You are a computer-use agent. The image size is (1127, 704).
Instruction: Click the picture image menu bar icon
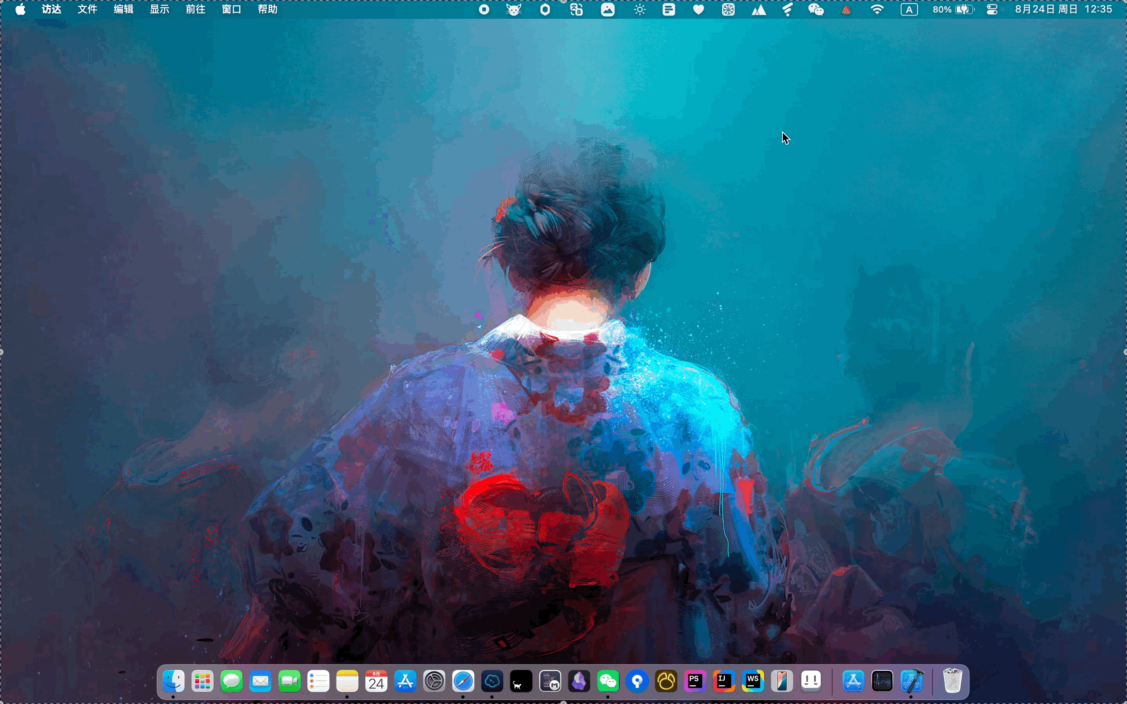(608, 10)
